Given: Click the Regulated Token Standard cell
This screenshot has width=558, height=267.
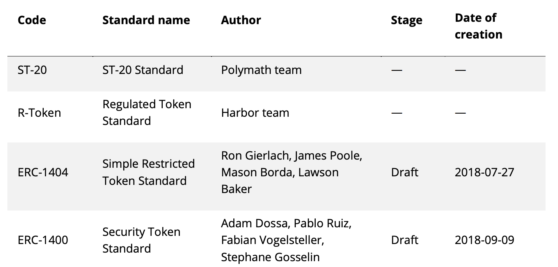Looking at the screenshot, I should (x=147, y=112).
